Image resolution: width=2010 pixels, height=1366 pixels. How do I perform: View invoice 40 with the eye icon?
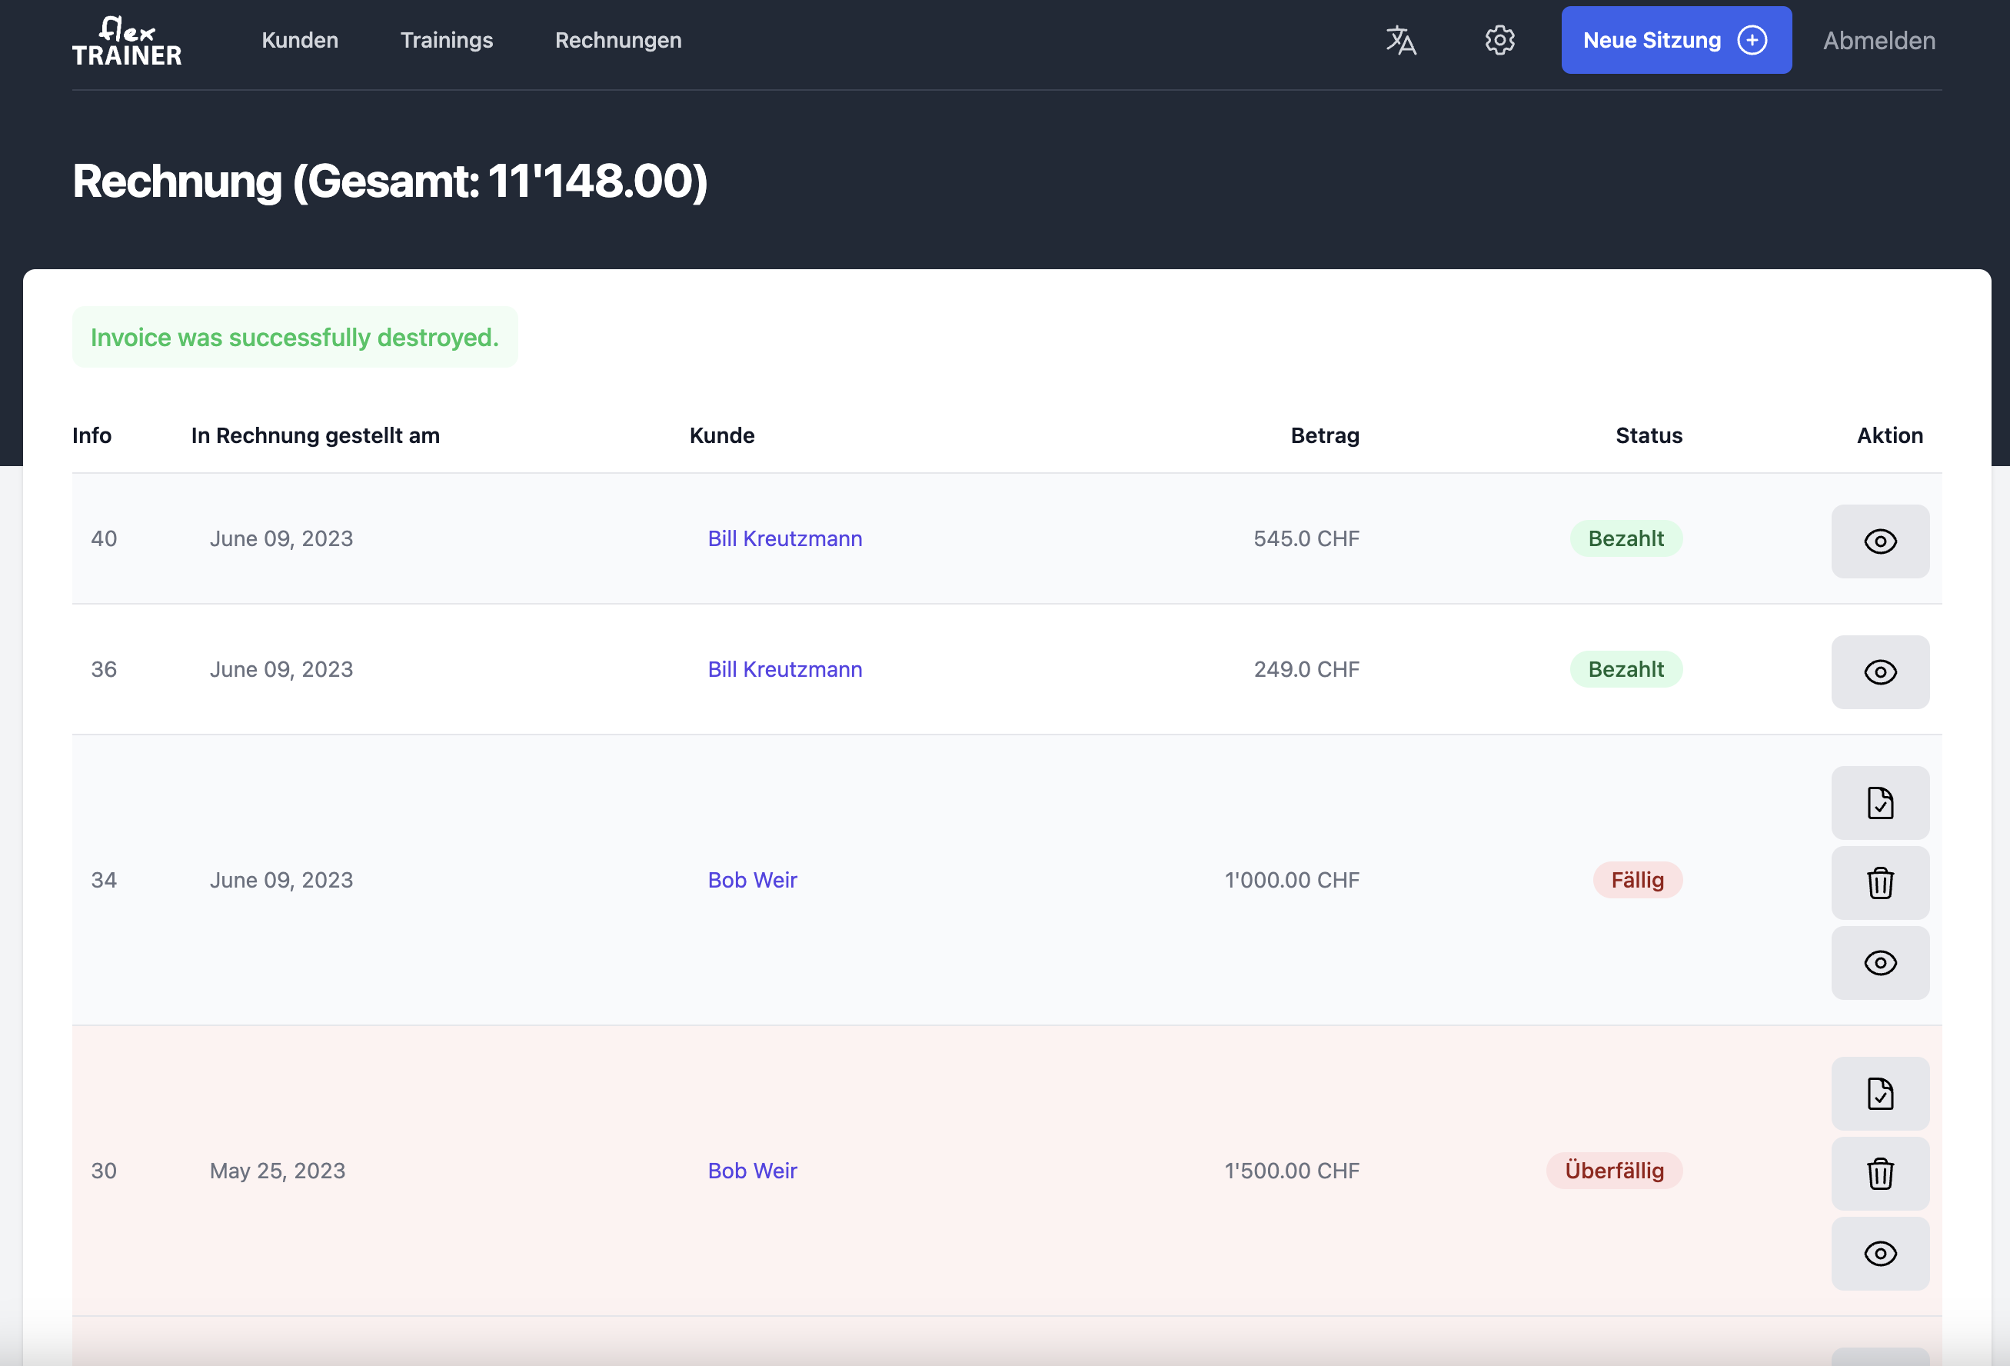click(1879, 541)
